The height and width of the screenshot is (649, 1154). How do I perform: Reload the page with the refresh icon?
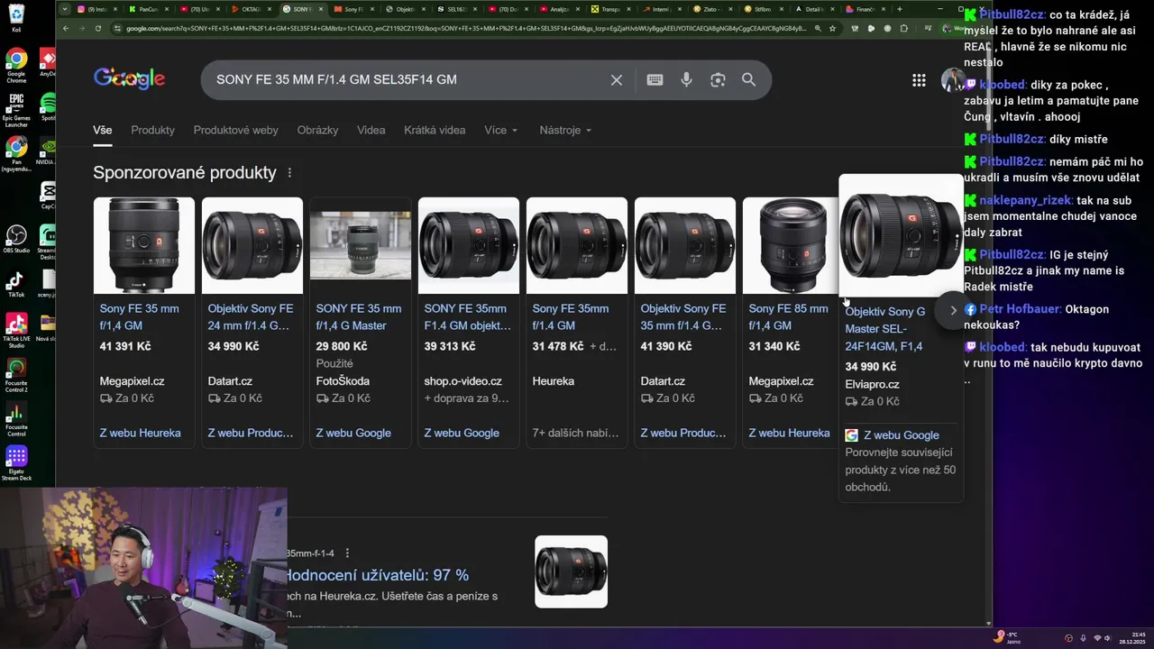click(97, 28)
